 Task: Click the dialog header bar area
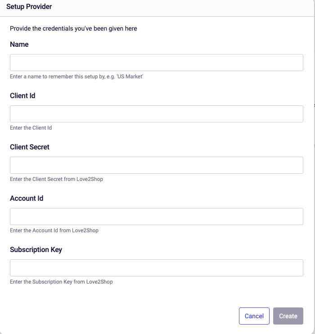tap(157, 8)
